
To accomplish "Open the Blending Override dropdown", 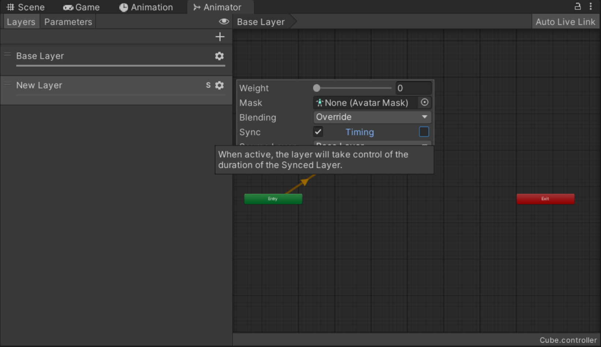I will click(x=372, y=117).
